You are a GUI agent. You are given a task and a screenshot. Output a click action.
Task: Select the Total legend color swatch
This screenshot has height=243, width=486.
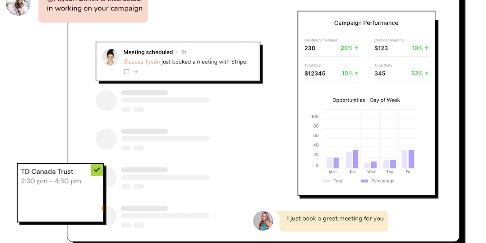tap(327, 181)
